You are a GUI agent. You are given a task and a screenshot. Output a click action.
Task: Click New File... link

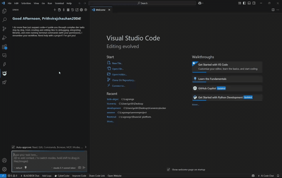point(117,63)
